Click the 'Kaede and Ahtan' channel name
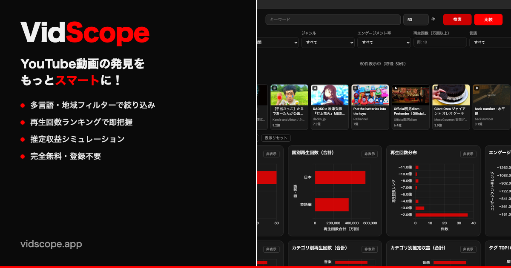The height and width of the screenshot is (268, 511). (288, 120)
